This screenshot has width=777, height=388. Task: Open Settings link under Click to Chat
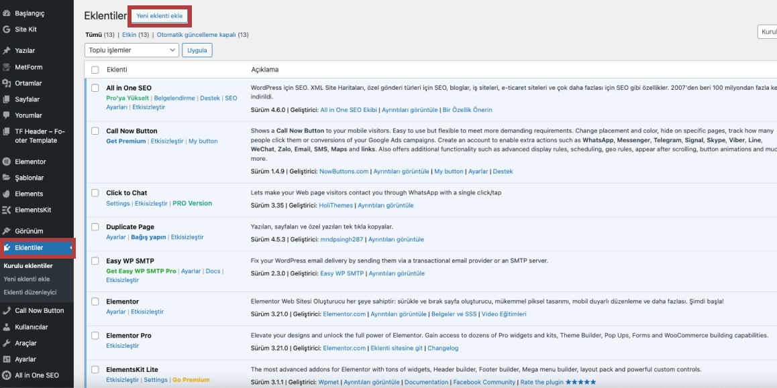(x=118, y=204)
